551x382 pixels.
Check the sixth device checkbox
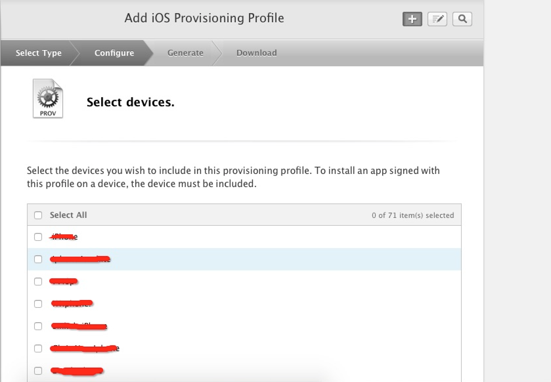pyautogui.click(x=38, y=349)
